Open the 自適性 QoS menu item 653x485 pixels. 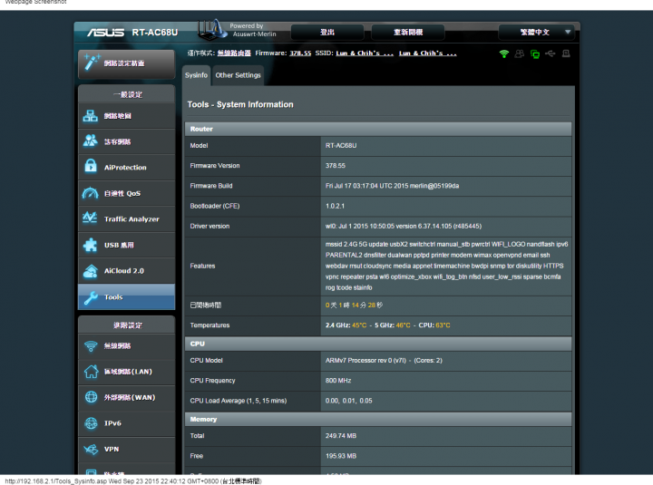pos(127,193)
